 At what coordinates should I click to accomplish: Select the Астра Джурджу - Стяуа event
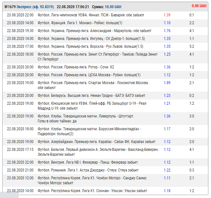pos(105,170)
